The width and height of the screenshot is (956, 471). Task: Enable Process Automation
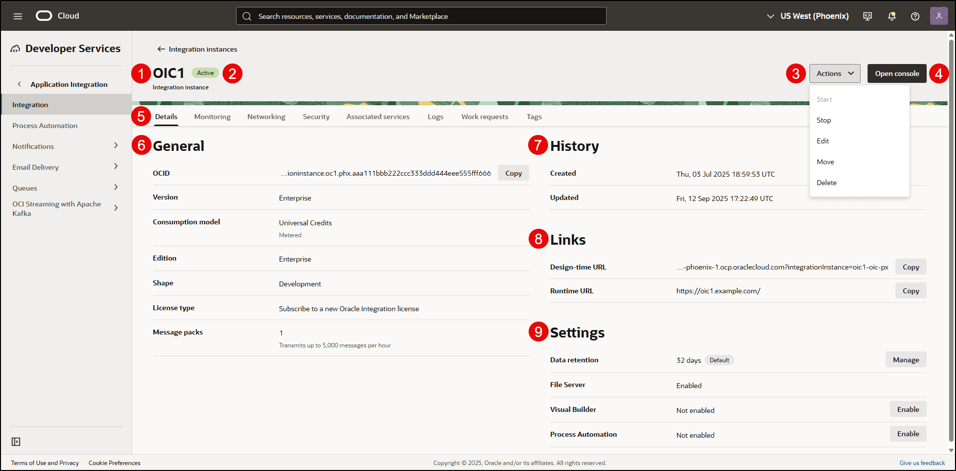coord(908,433)
